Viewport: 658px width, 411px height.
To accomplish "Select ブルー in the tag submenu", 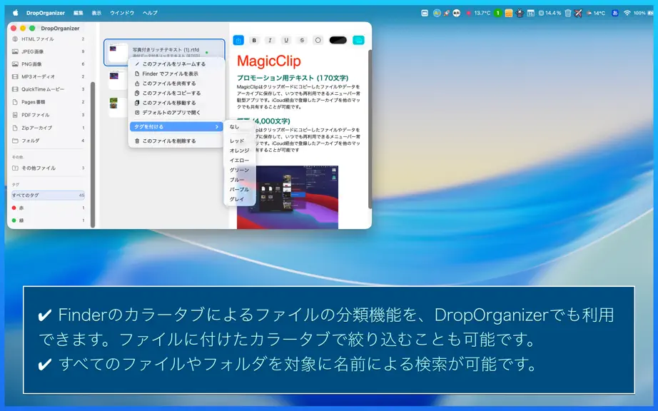I will click(x=240, y=180).
